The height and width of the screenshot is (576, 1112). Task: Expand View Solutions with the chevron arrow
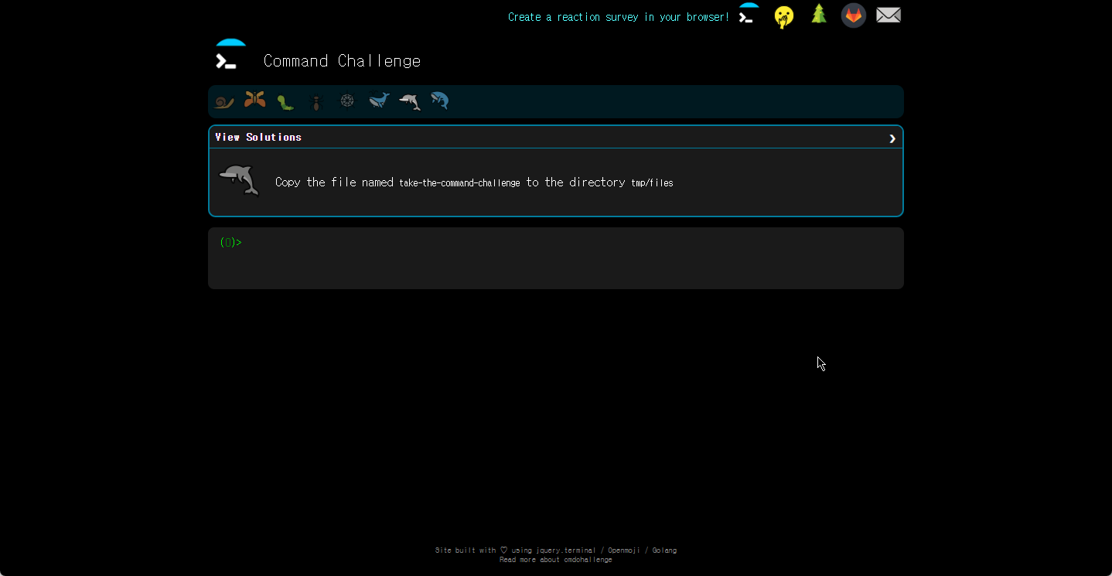[892, 138]
